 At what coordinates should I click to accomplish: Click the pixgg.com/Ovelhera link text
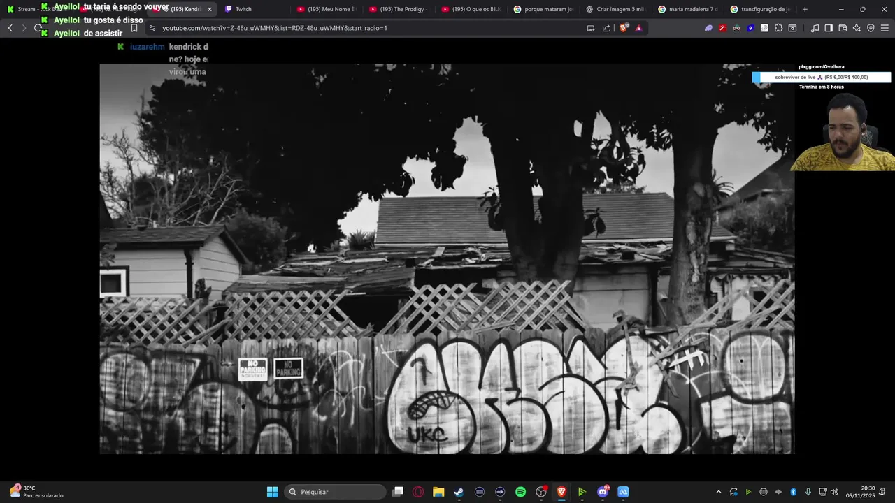(x=822, y=67)
